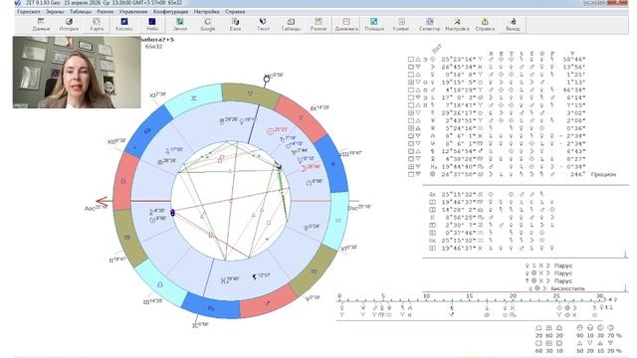Select the Позиция toolbar icon
The height and width of the screenshot is (358, 637).
(374, 25)
